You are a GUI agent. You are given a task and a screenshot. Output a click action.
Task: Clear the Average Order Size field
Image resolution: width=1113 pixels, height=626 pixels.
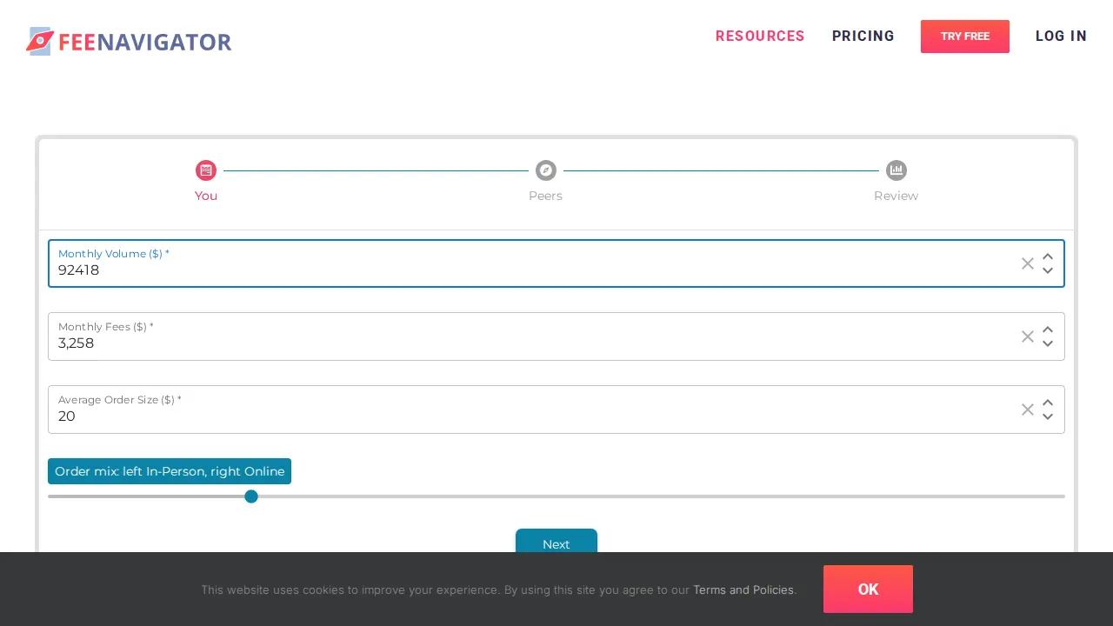1028,410
